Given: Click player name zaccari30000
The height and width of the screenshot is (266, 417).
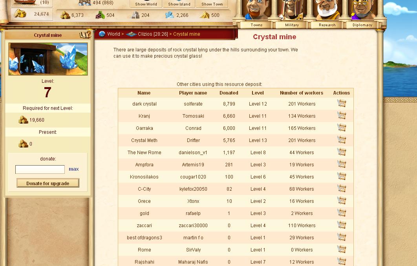Looking at the screenshot, I should (x=193, y=226).
